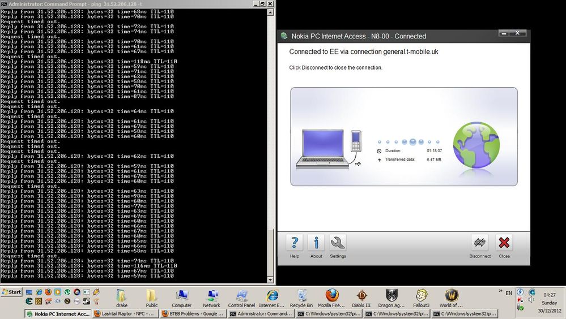Screen dimensions: 566x319
Task: Click text 'Click Disconnect to close the connection.'
Action: [x=335, y=67]
